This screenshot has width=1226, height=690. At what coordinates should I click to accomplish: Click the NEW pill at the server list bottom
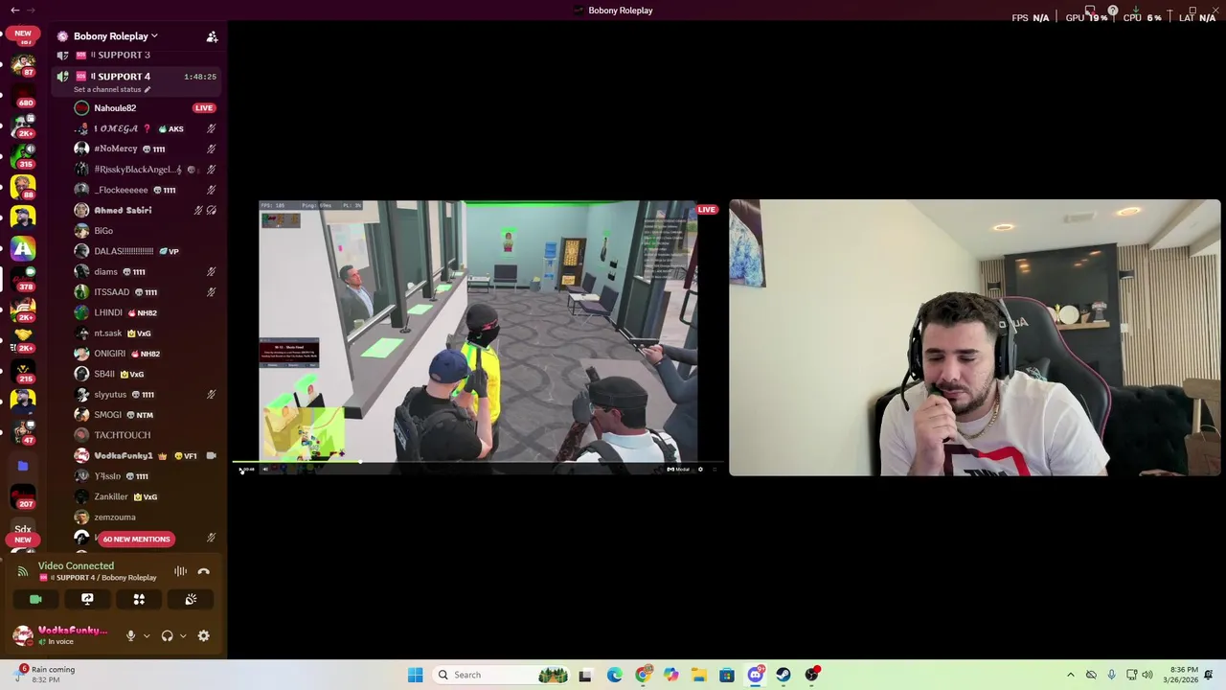pyautogui.click(x=23, y=540)
